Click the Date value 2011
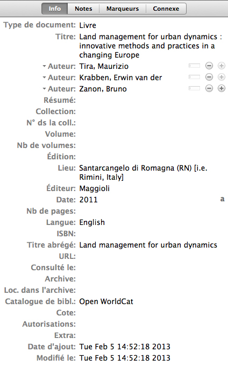This screenshot has height=366, width=228. [x=88, y=200]
